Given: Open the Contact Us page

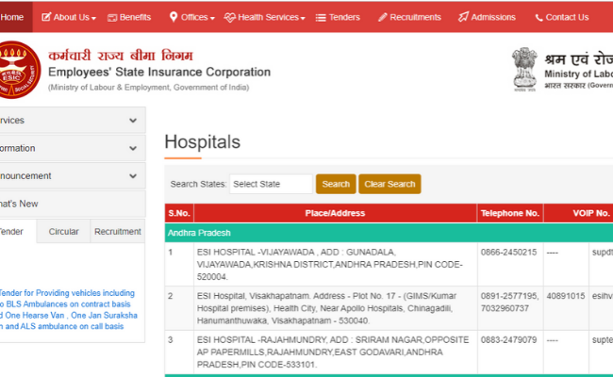Looking at the screenshot, I should (x=560, y=17).
